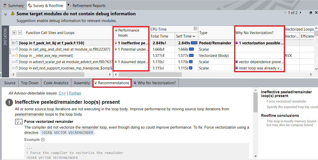This screenshot has height=160, width=318.
Task: Click the warning triangle icon
Action: click(13, 14)
